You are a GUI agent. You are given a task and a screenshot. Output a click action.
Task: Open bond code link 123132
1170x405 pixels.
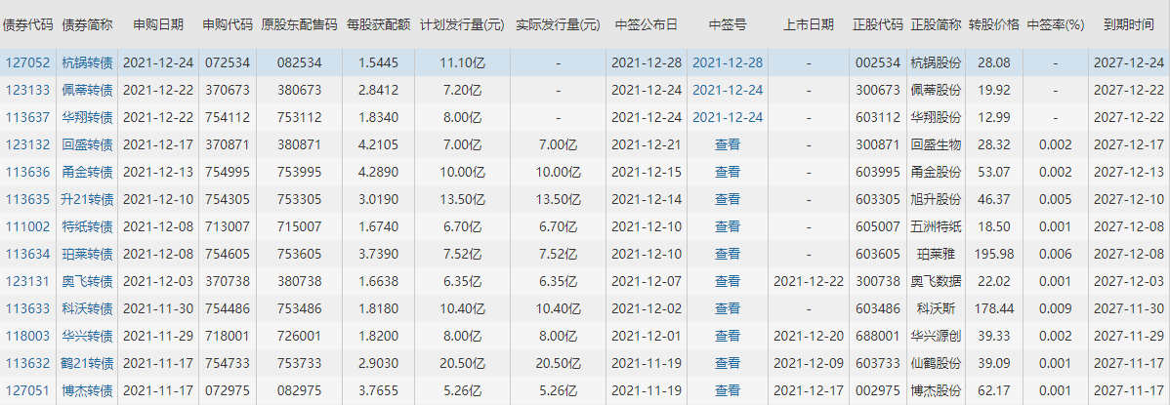click(27, 144)
